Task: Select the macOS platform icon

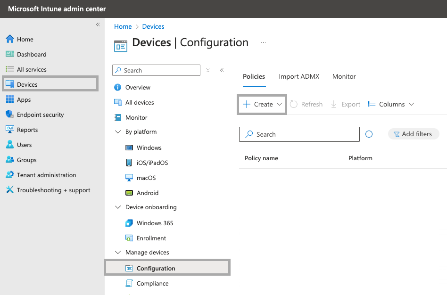Action: pos(129,178)
